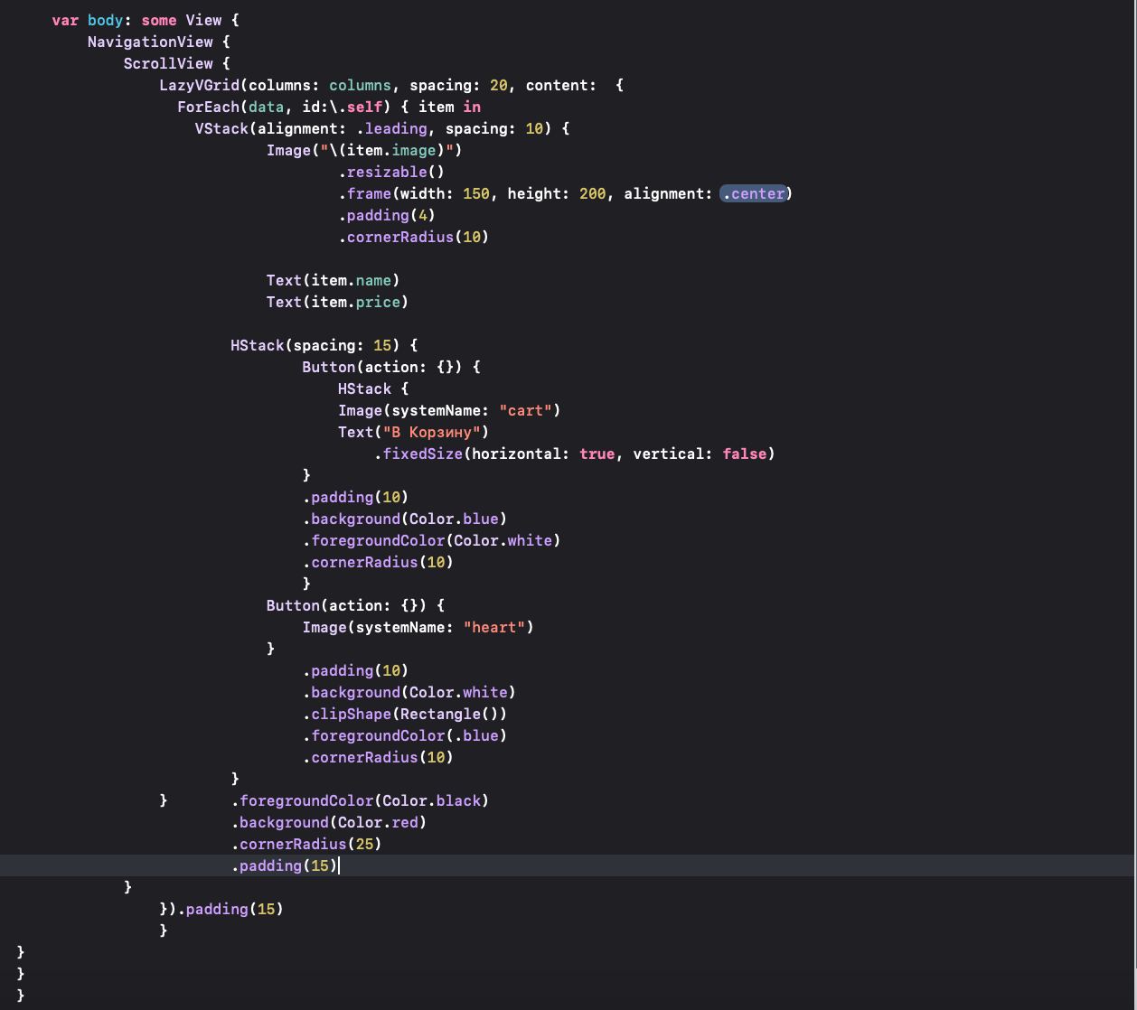Click the .background(Color.white) modifier
The width and height of the screenshot is (1137, 1010).
point(409,692)
